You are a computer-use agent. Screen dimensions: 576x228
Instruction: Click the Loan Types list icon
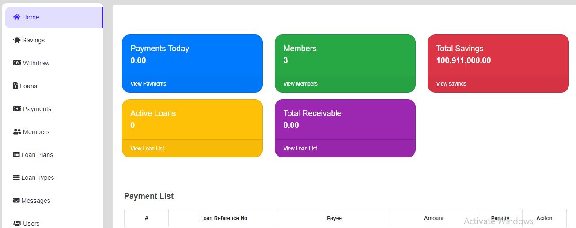(x=17, y=178)
